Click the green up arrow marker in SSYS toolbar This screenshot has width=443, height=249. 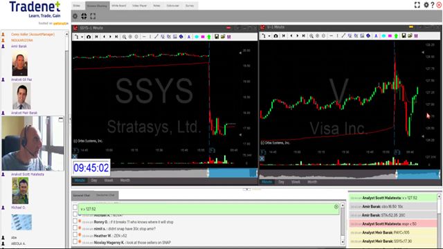pos(209,37)
